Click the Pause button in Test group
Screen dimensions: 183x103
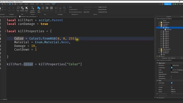(43, 8)
